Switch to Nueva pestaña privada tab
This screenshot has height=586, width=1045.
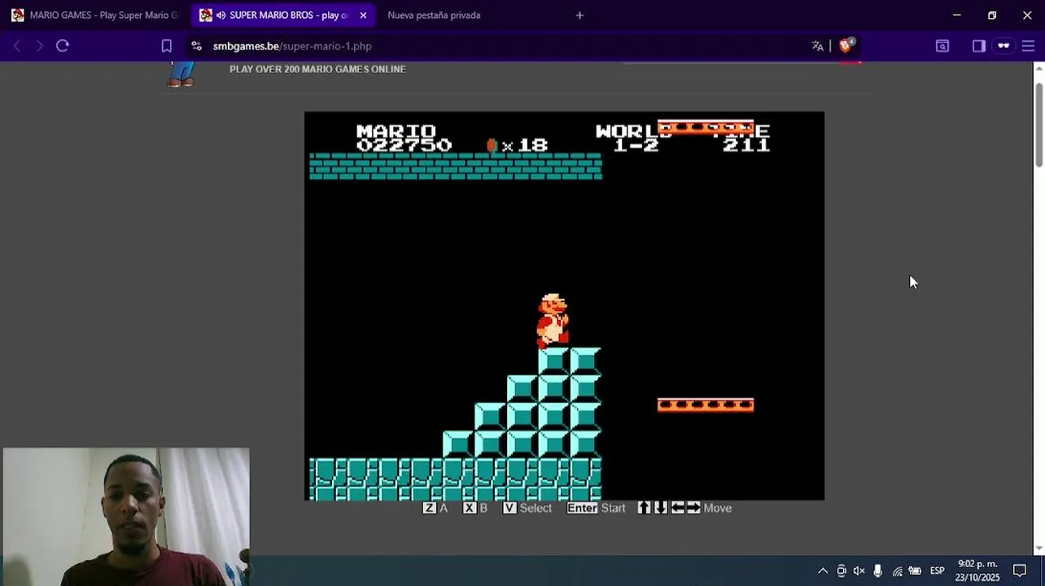[434, 15]
